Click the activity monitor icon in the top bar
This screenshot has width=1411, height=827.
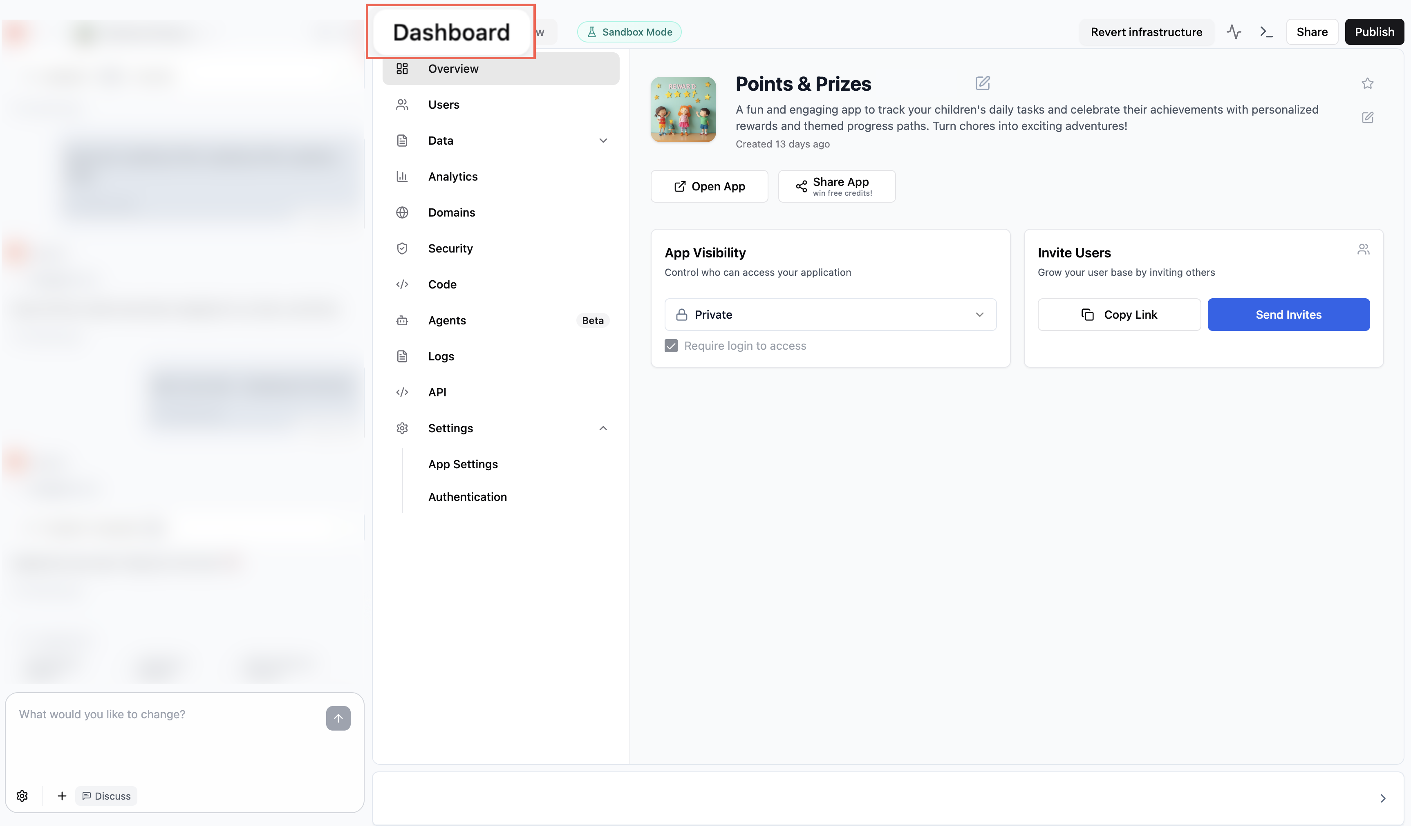(x=1234, y=32)
